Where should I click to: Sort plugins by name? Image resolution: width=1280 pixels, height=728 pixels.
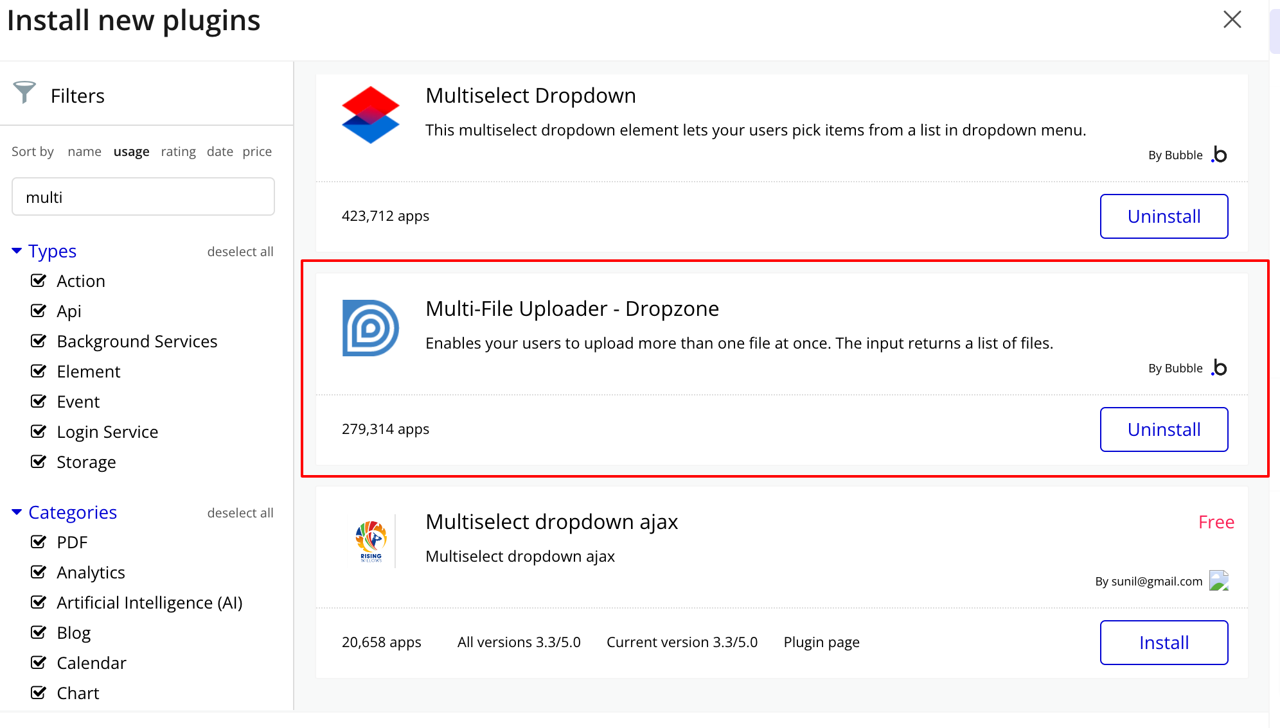tap(84, 152)
